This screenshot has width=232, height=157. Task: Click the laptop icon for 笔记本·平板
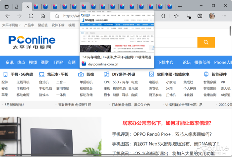(x=42, y=74)
